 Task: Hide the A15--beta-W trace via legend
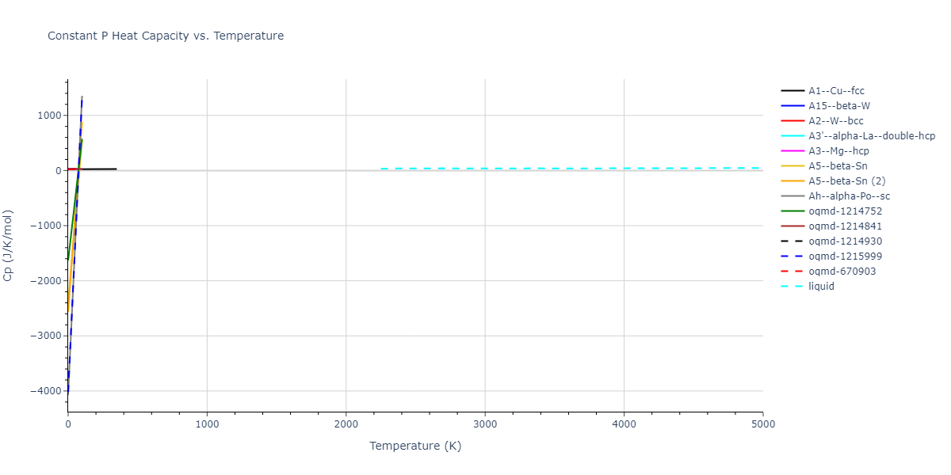pos(840,106)
